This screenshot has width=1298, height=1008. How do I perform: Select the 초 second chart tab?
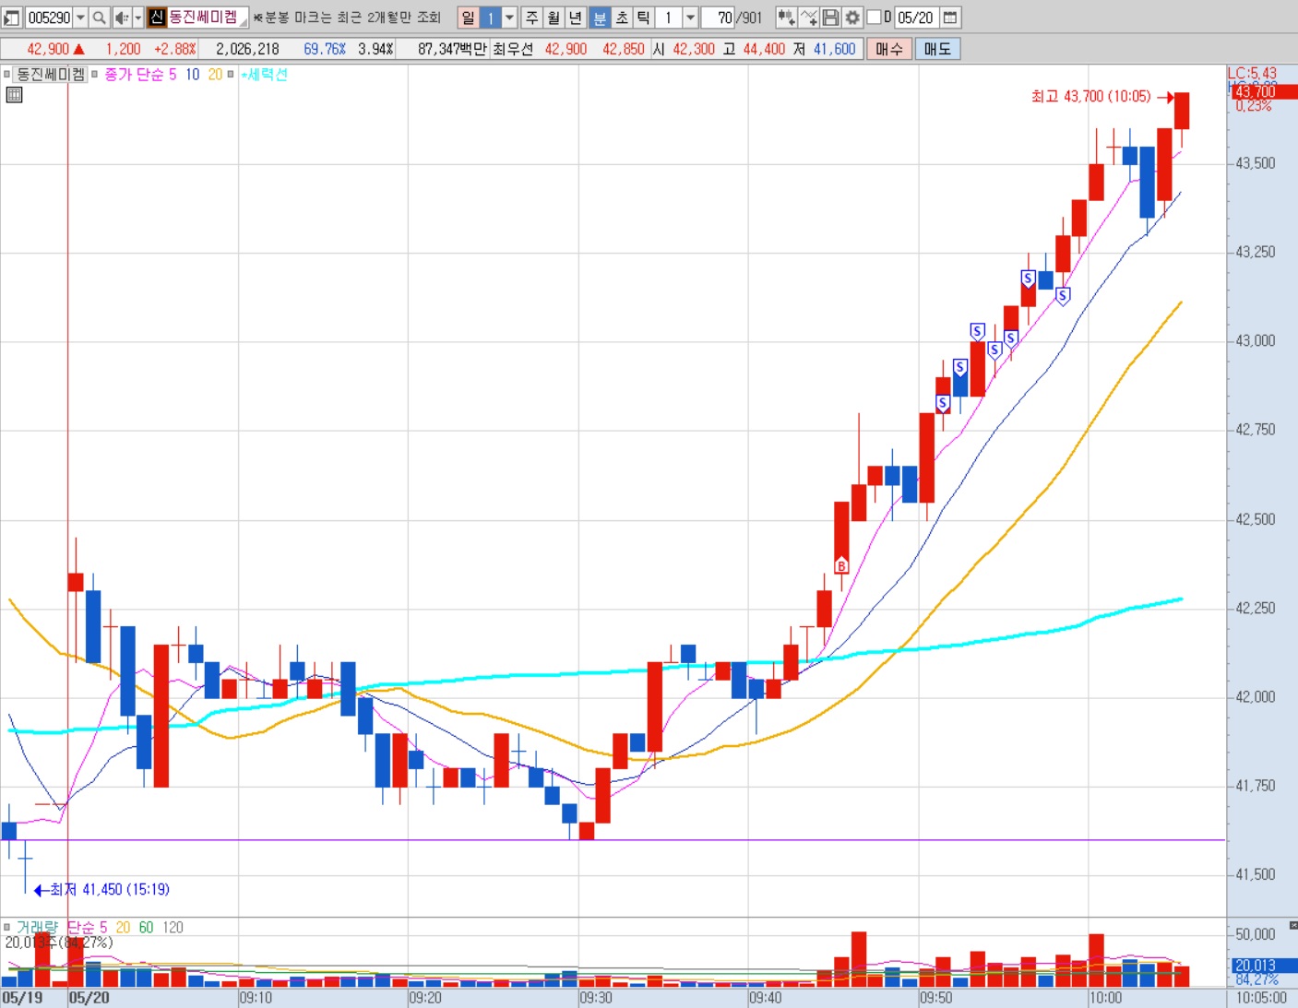click(x=622, y=18)
